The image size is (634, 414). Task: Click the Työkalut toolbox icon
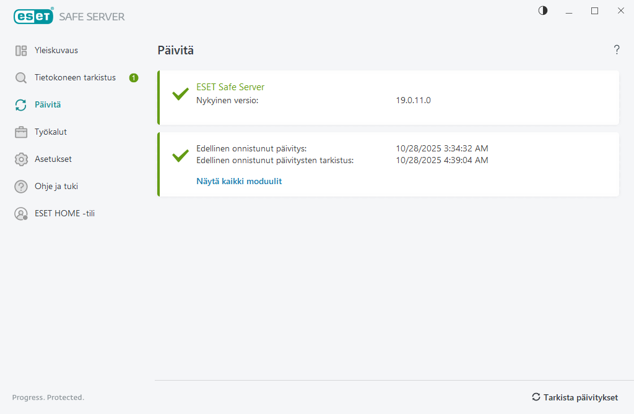click(x=21, y=132)
